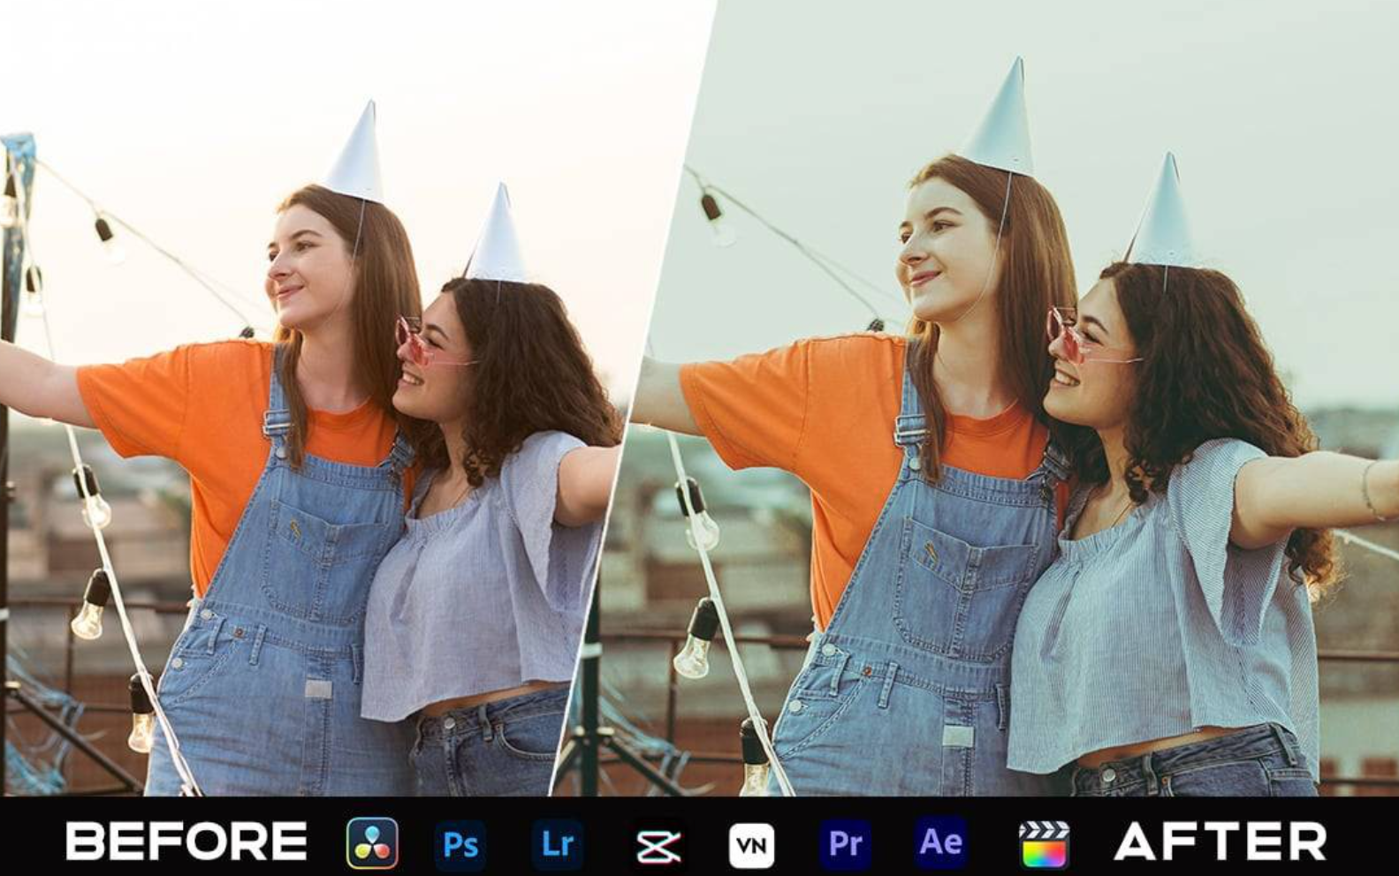This screenshot has width=1399, height=876.
Task: Click the DaVinci Resolve icon
Action: (372, 843)
